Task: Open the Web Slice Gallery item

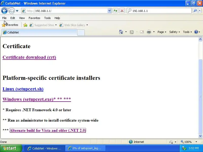Action: (72, 25)
